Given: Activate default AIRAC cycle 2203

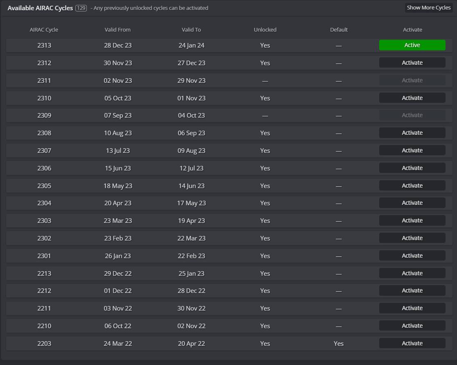Looking at the screenshot, I should pyautogui.click(x=412, y=343).
